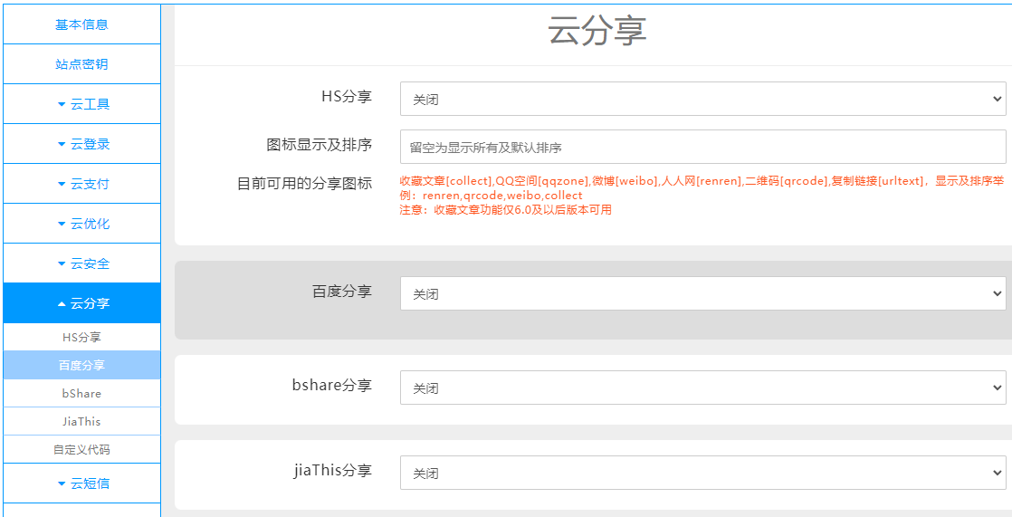Viewport: 1012px width, 517px height.
Task: Select HS分享 in the sidebar submenu
Action: click(x=81, y=337)
